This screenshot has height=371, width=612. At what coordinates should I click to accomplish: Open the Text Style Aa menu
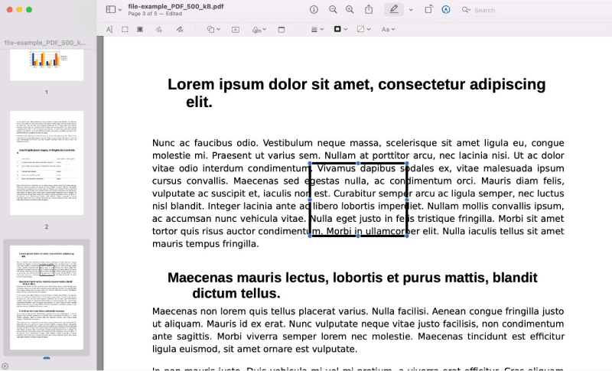pos(388,29)
